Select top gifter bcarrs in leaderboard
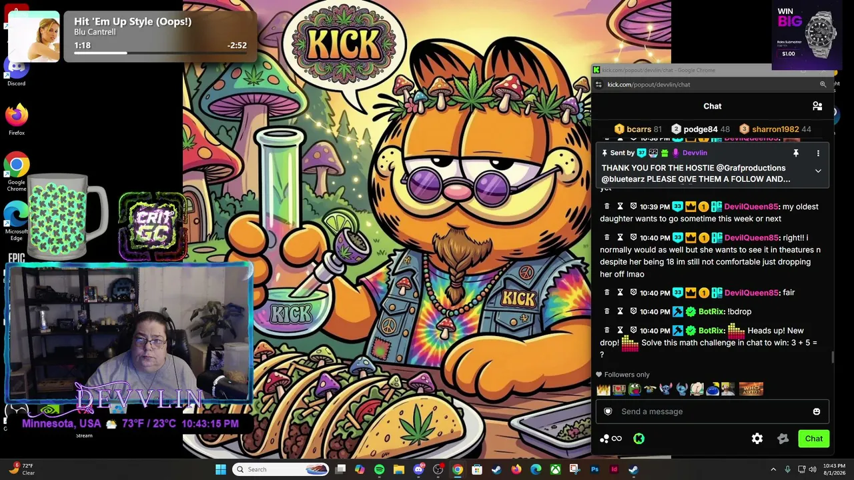 (x=638, y=129)
